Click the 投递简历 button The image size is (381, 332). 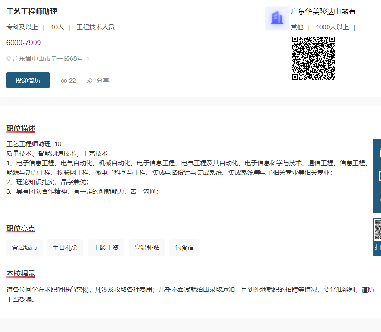click(x=28, y=80)
